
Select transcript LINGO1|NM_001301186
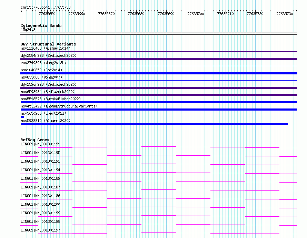click(40, 196)
